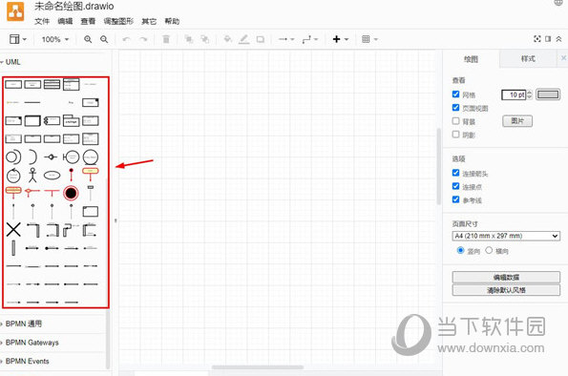Toggle the format panel icon
The width and height of the screenshot is (568, 376).
coord(548,39)
